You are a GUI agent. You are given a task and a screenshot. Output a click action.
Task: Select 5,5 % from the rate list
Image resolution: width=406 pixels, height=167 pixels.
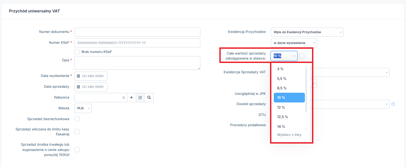289,78
